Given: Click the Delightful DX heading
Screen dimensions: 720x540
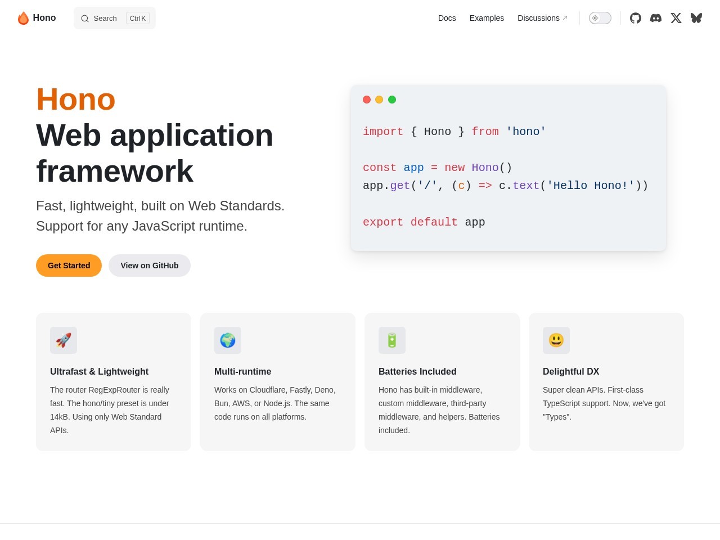Looking at the screenshot, I should pos(571,371).
